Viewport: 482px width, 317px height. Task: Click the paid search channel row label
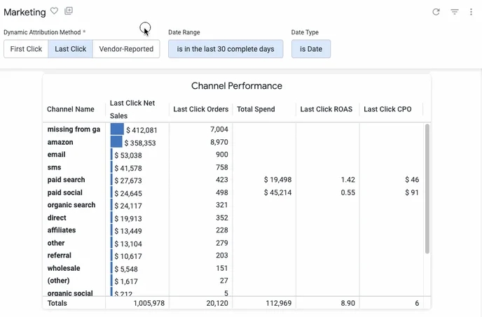pos(66,180)
